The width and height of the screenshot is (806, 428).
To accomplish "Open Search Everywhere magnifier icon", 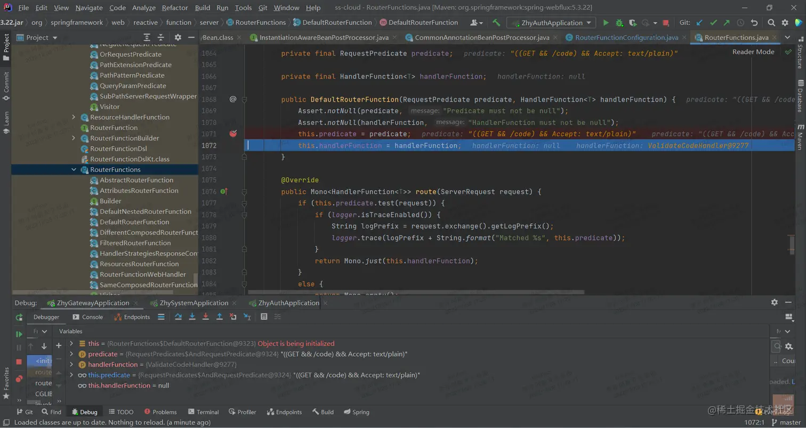I will click(x=771, y=23).
